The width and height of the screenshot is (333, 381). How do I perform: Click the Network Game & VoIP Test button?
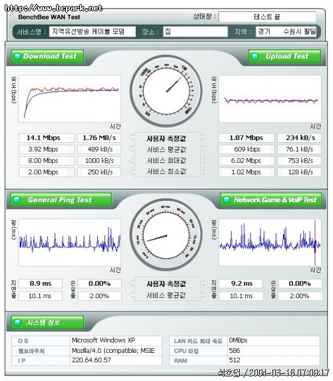[271, 200]
